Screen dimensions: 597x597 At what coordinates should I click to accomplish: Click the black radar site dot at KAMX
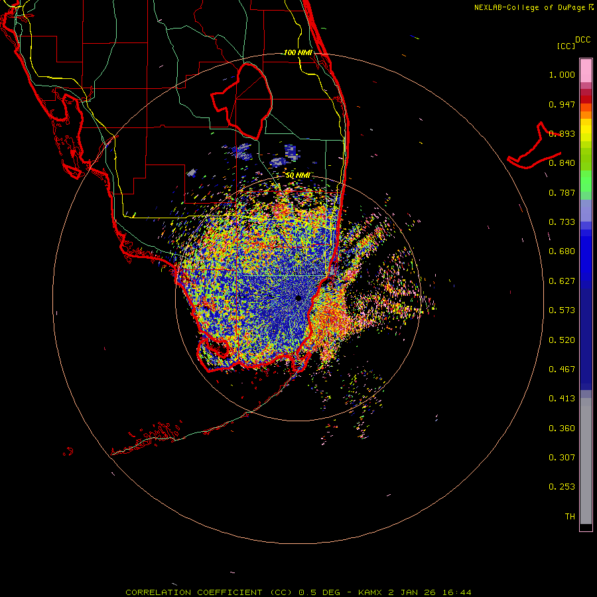tap(298, 298)
